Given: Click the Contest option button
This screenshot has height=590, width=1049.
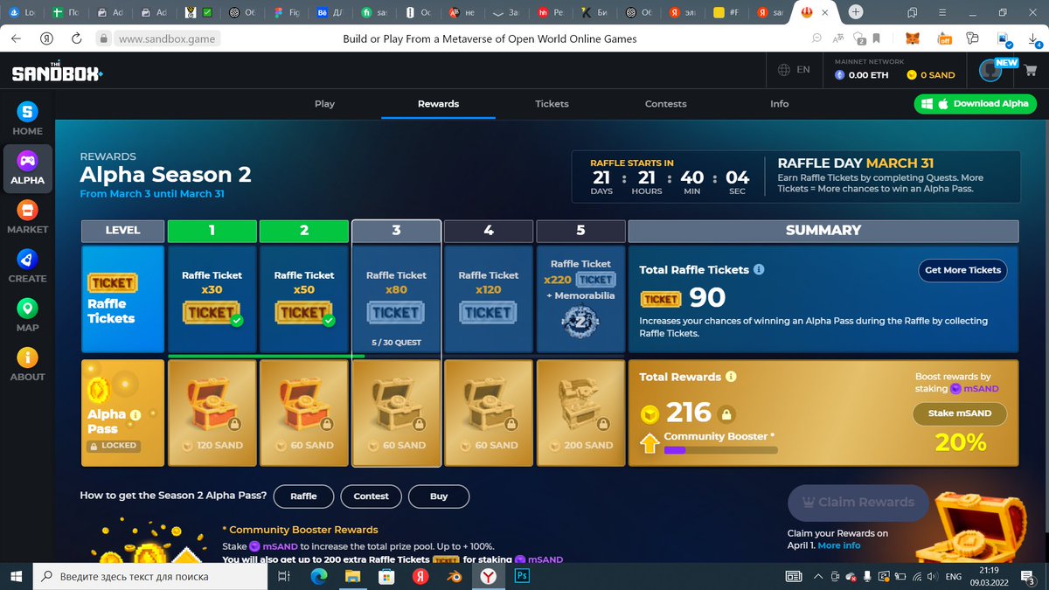Looking at the screenshot, I should 371,496.
